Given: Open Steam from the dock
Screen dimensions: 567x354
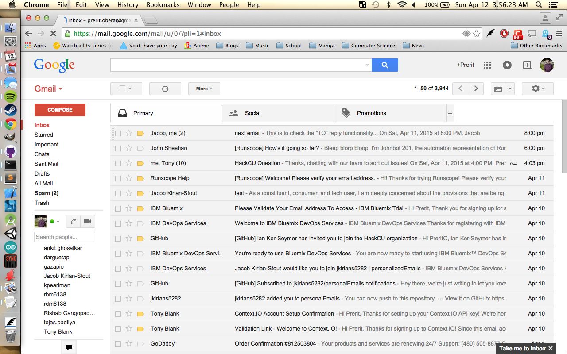Looking at the screenshot, I should pos(10,110).
